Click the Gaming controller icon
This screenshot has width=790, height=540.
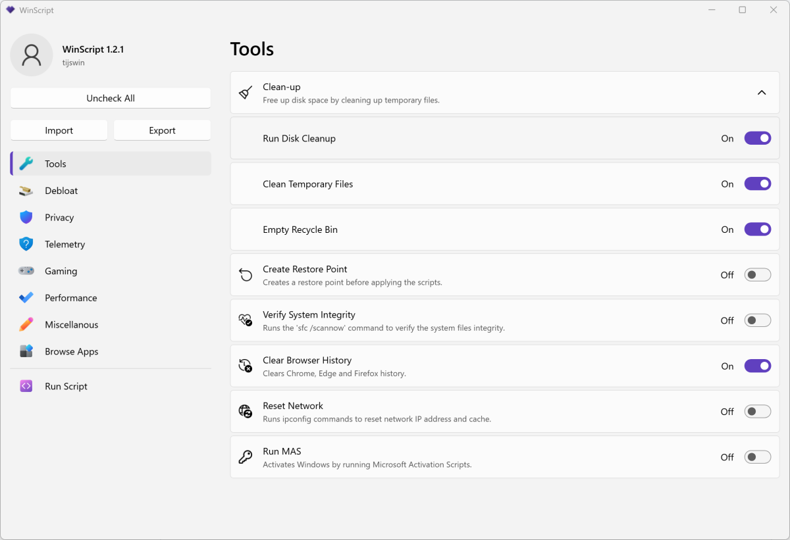[x=26, y=271]
